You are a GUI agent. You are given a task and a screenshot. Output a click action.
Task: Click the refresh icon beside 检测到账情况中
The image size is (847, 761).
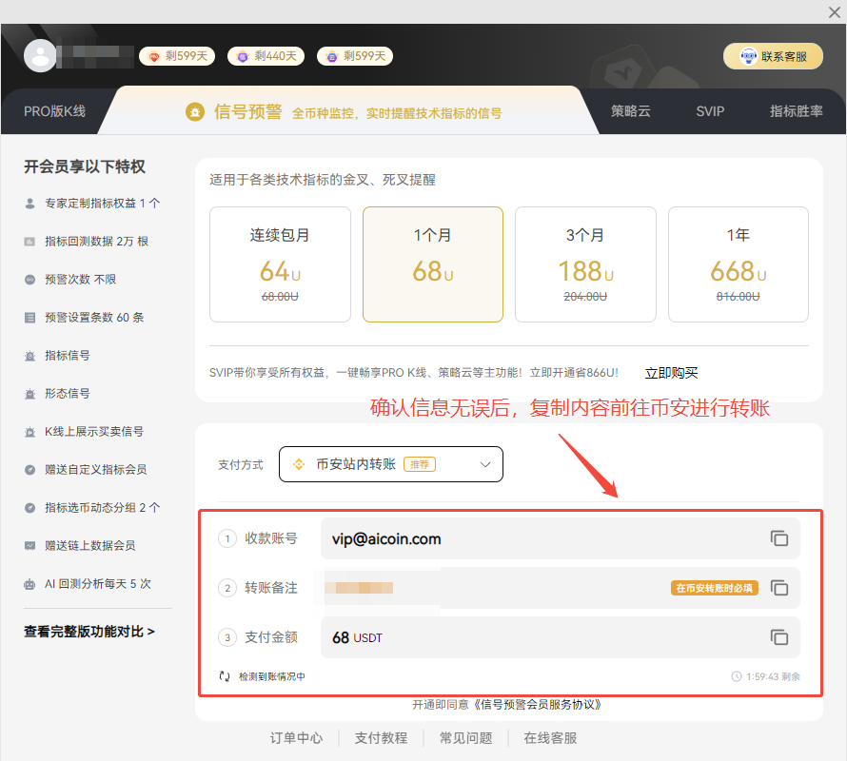click(225, 676)
